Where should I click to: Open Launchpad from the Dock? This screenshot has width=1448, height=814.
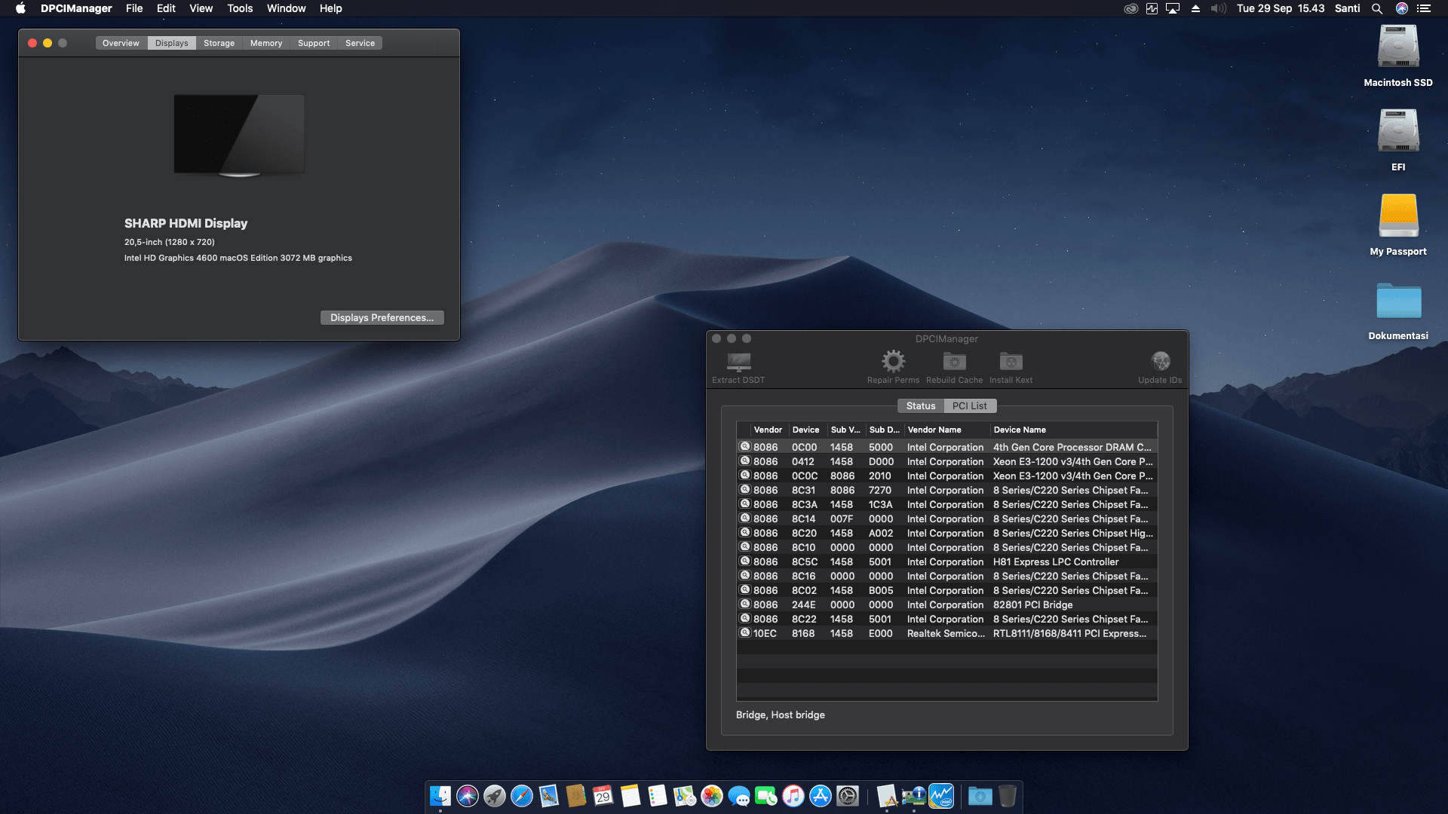pyautogui.click(x=492, y=797)
